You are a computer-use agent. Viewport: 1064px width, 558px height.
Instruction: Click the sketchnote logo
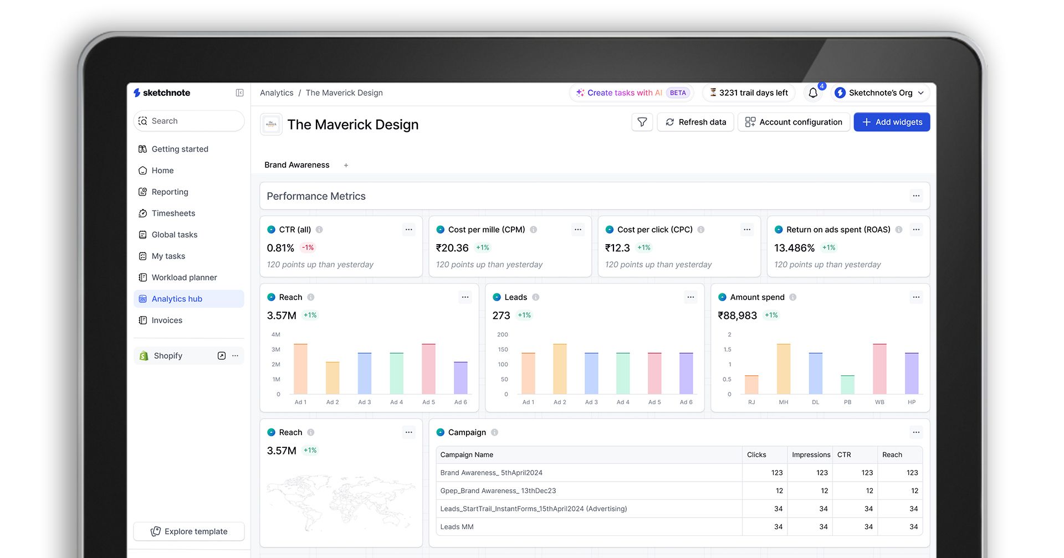point(162,93)
